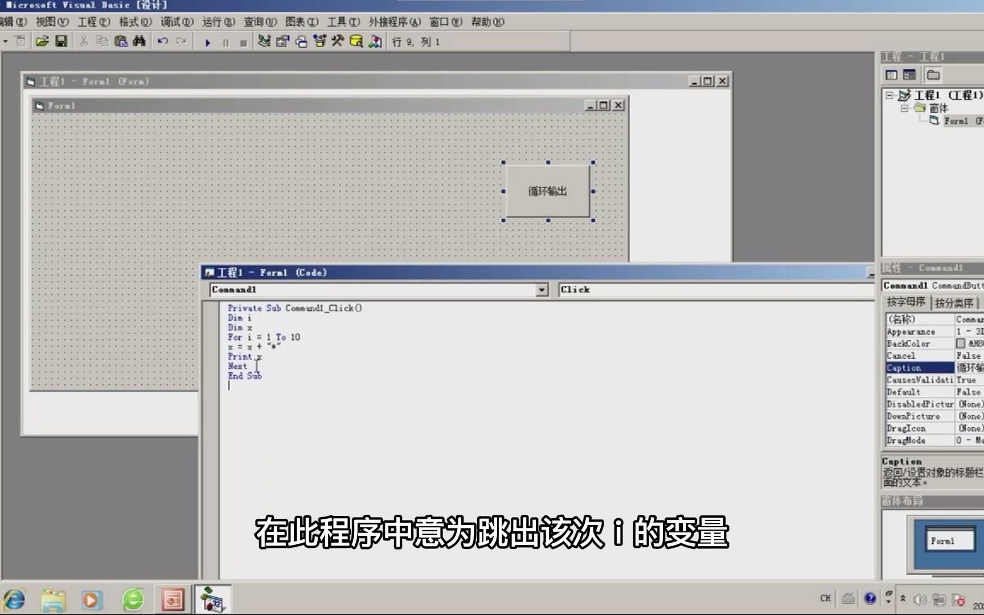This screenshot has width=984, height=615.
Task: Open the 图表 (Diagram) menu
Action: pos(302,22)
